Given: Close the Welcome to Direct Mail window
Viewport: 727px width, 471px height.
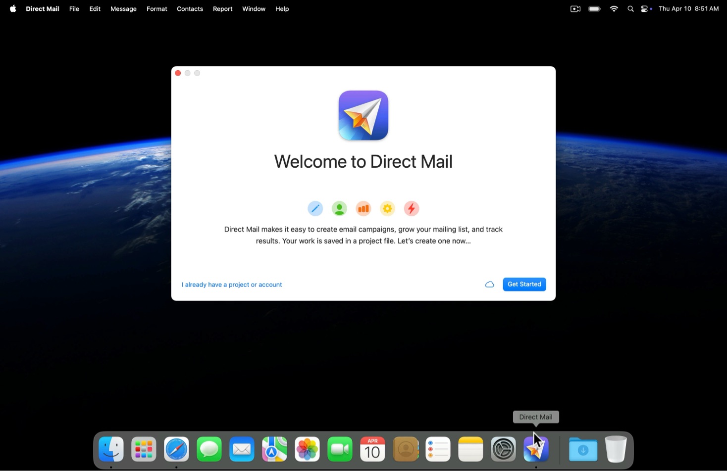Looking at the screenshot, I should coord(178,73).
